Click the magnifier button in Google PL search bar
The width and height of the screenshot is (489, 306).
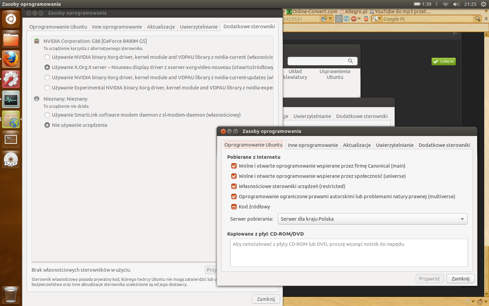[x=478, y=19]
